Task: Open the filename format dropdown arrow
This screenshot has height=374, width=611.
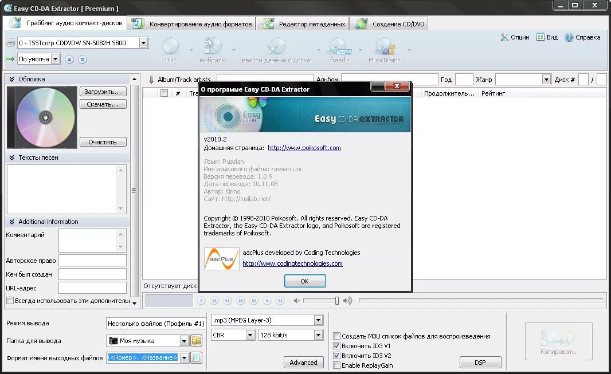Action: 184,357
